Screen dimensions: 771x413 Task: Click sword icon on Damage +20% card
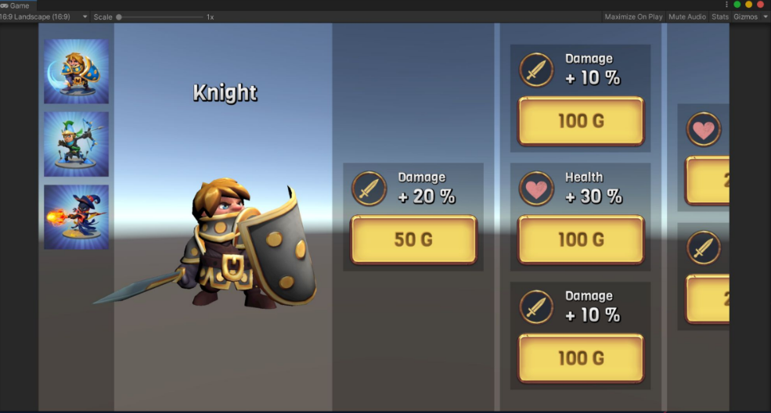tap(369, 189)
